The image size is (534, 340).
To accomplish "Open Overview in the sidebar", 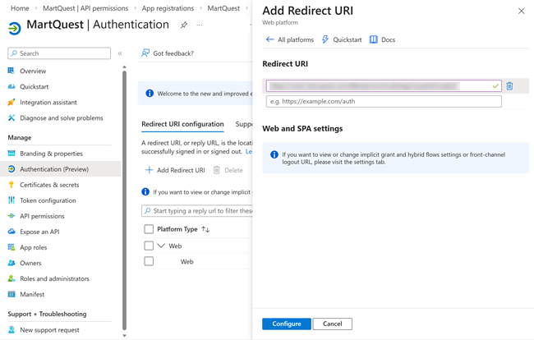I will (33, 71).
